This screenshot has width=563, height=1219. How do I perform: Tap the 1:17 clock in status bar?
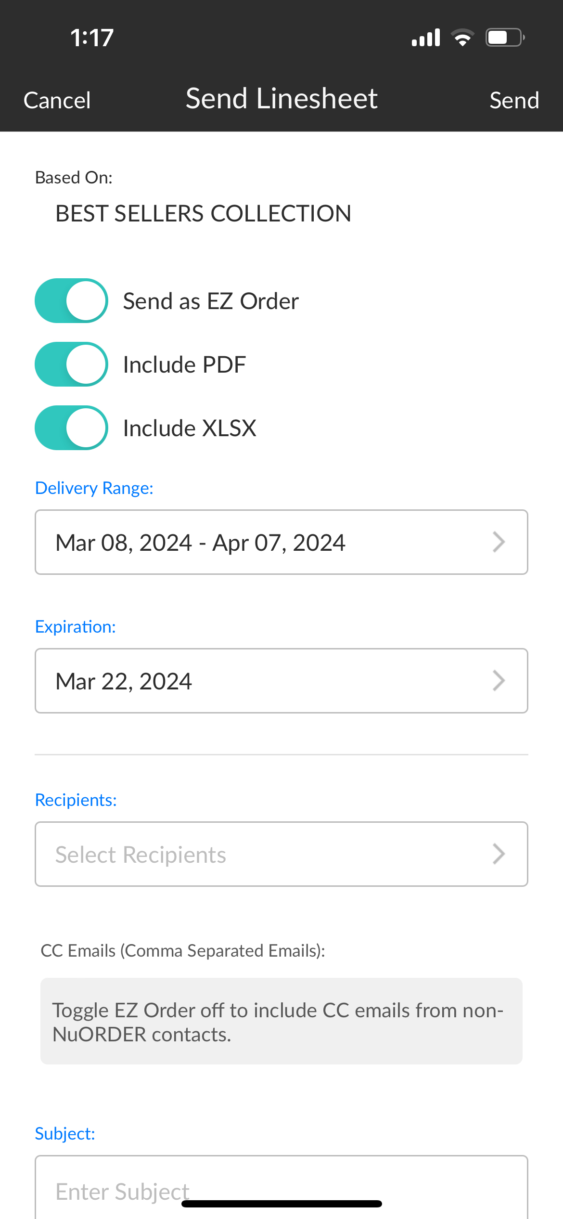92,38
